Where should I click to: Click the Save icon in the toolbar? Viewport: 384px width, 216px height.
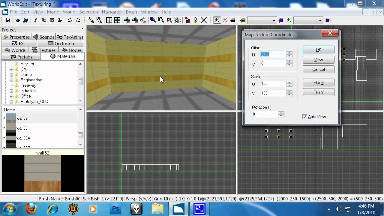coord(8,20)
